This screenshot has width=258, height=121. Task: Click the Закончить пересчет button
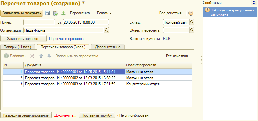point(23,39)
